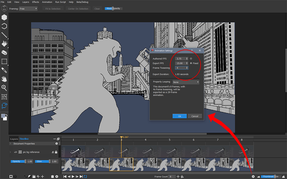Toggle lock on pic bg reference layer

click(x=56, y=152)
